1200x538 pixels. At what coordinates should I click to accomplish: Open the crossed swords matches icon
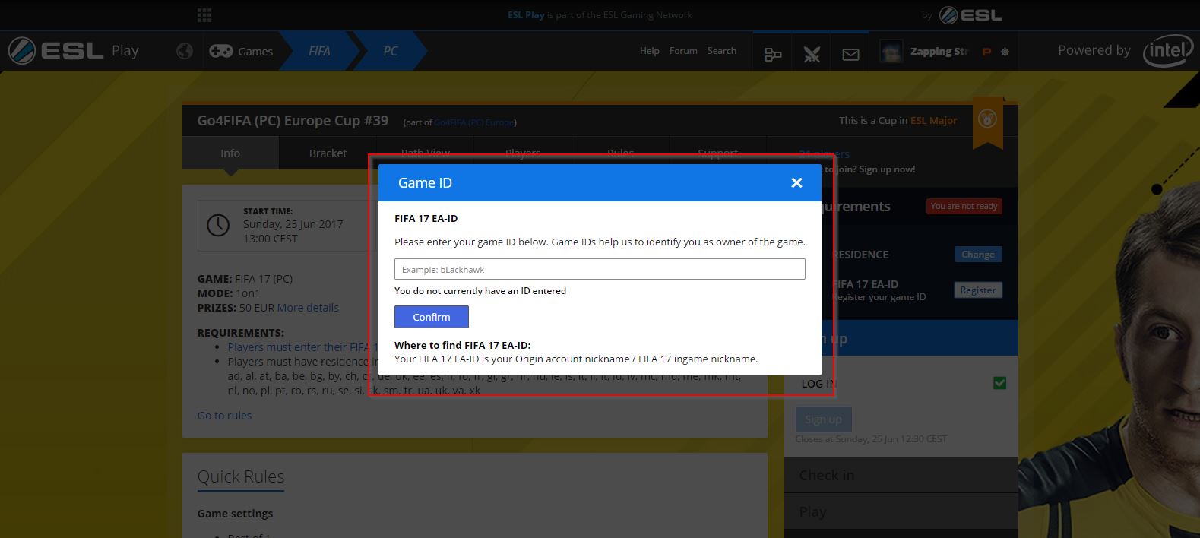tap(812, 54)
